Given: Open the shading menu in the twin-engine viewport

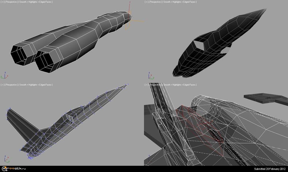Looking at the screenshot, I should (x=35, y=2).
